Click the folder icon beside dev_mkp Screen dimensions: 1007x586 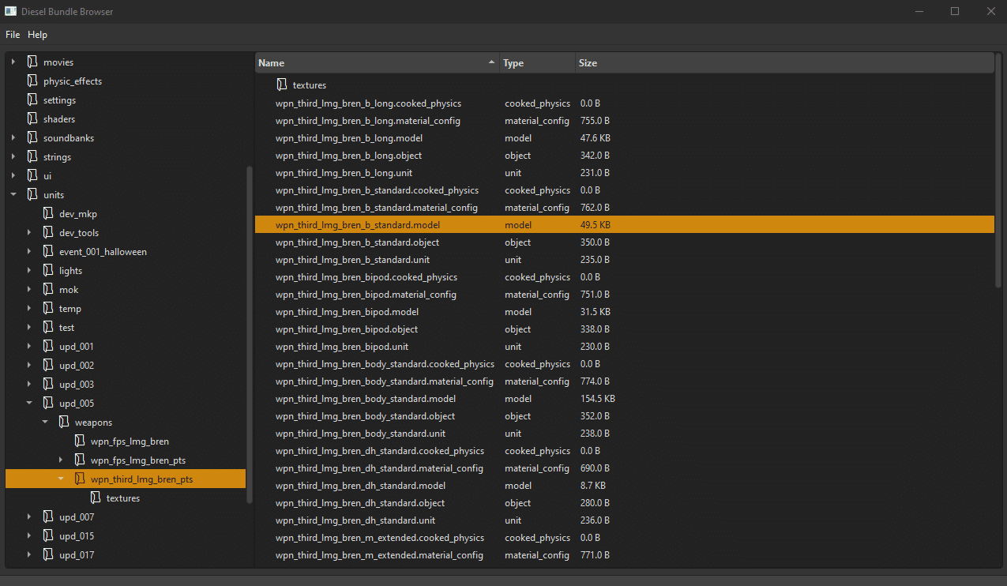click(48, 213)
